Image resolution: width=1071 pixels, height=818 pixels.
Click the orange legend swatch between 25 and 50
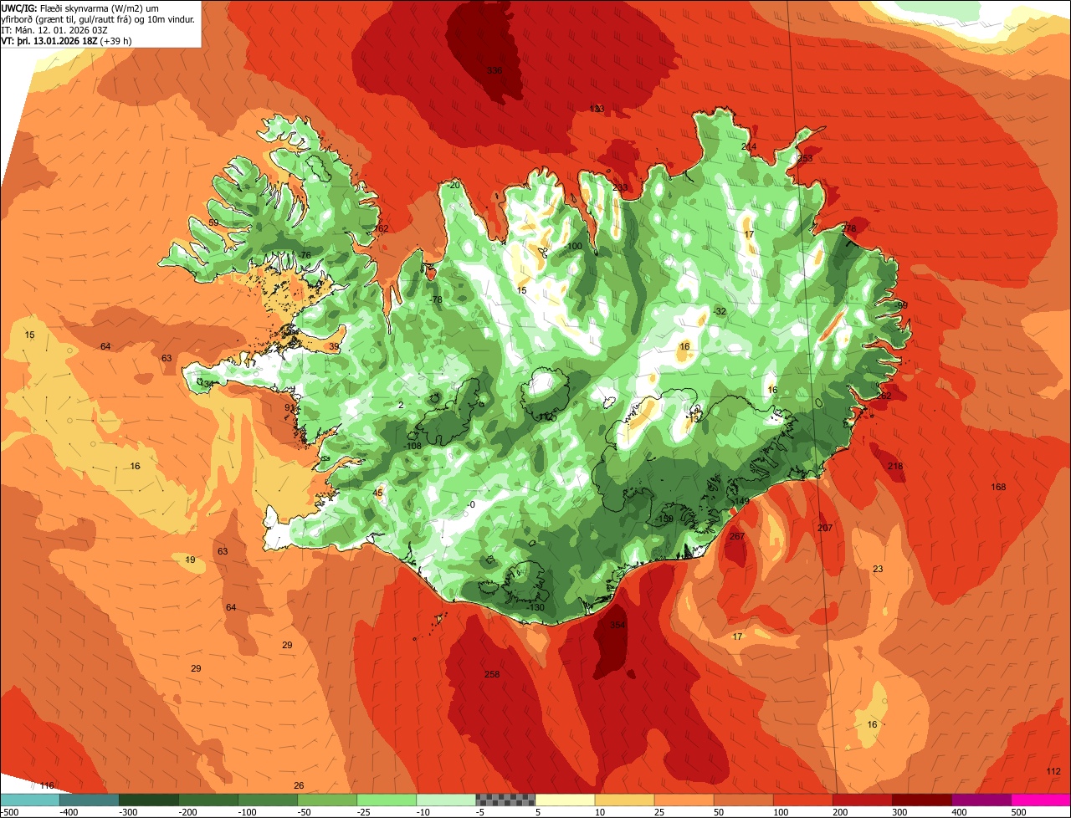[684, 800]
